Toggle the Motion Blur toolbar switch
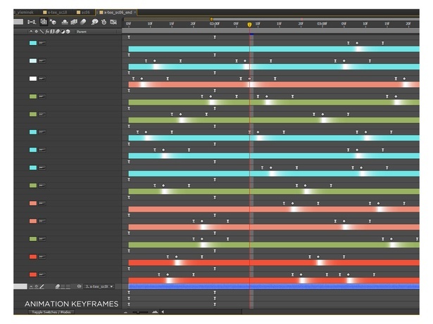The width and height of the screenshot is (433, 324). click(83, 22)
